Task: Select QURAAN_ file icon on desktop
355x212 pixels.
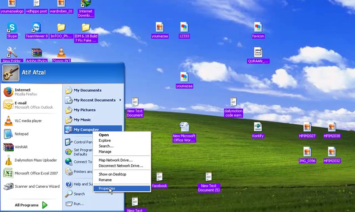Action: [x=258, y=53]
